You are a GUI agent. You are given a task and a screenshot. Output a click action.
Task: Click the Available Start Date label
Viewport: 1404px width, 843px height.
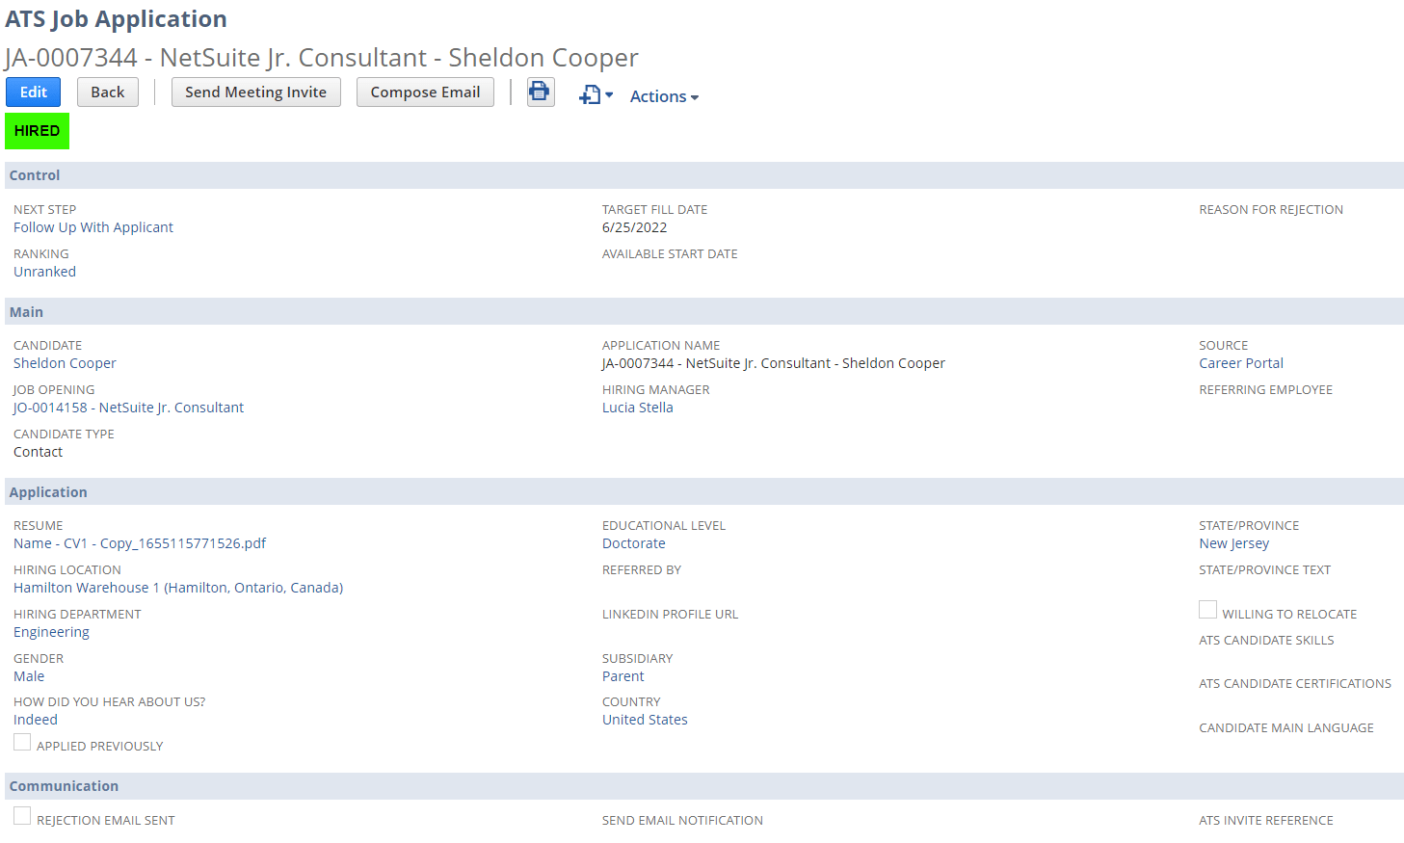(670, 253)
